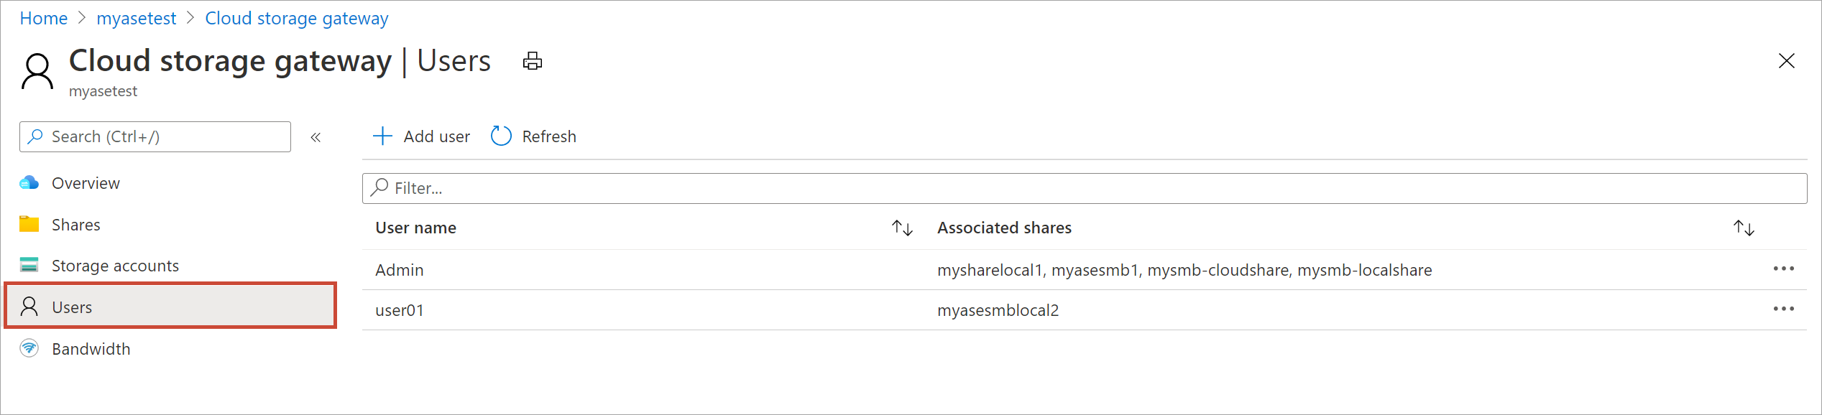Click Cloud storage gateway breadcrumb link

click(297, 19)
